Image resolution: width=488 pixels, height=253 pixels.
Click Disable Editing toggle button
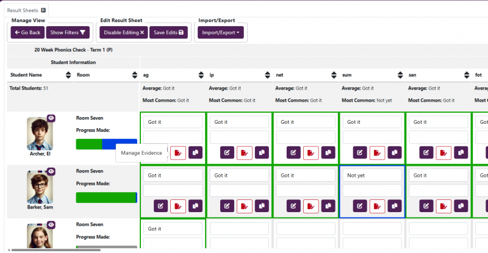coord(124,32)
